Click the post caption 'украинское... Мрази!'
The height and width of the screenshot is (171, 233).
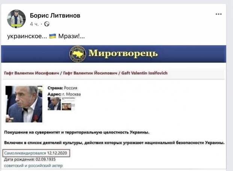pos(46,36)
